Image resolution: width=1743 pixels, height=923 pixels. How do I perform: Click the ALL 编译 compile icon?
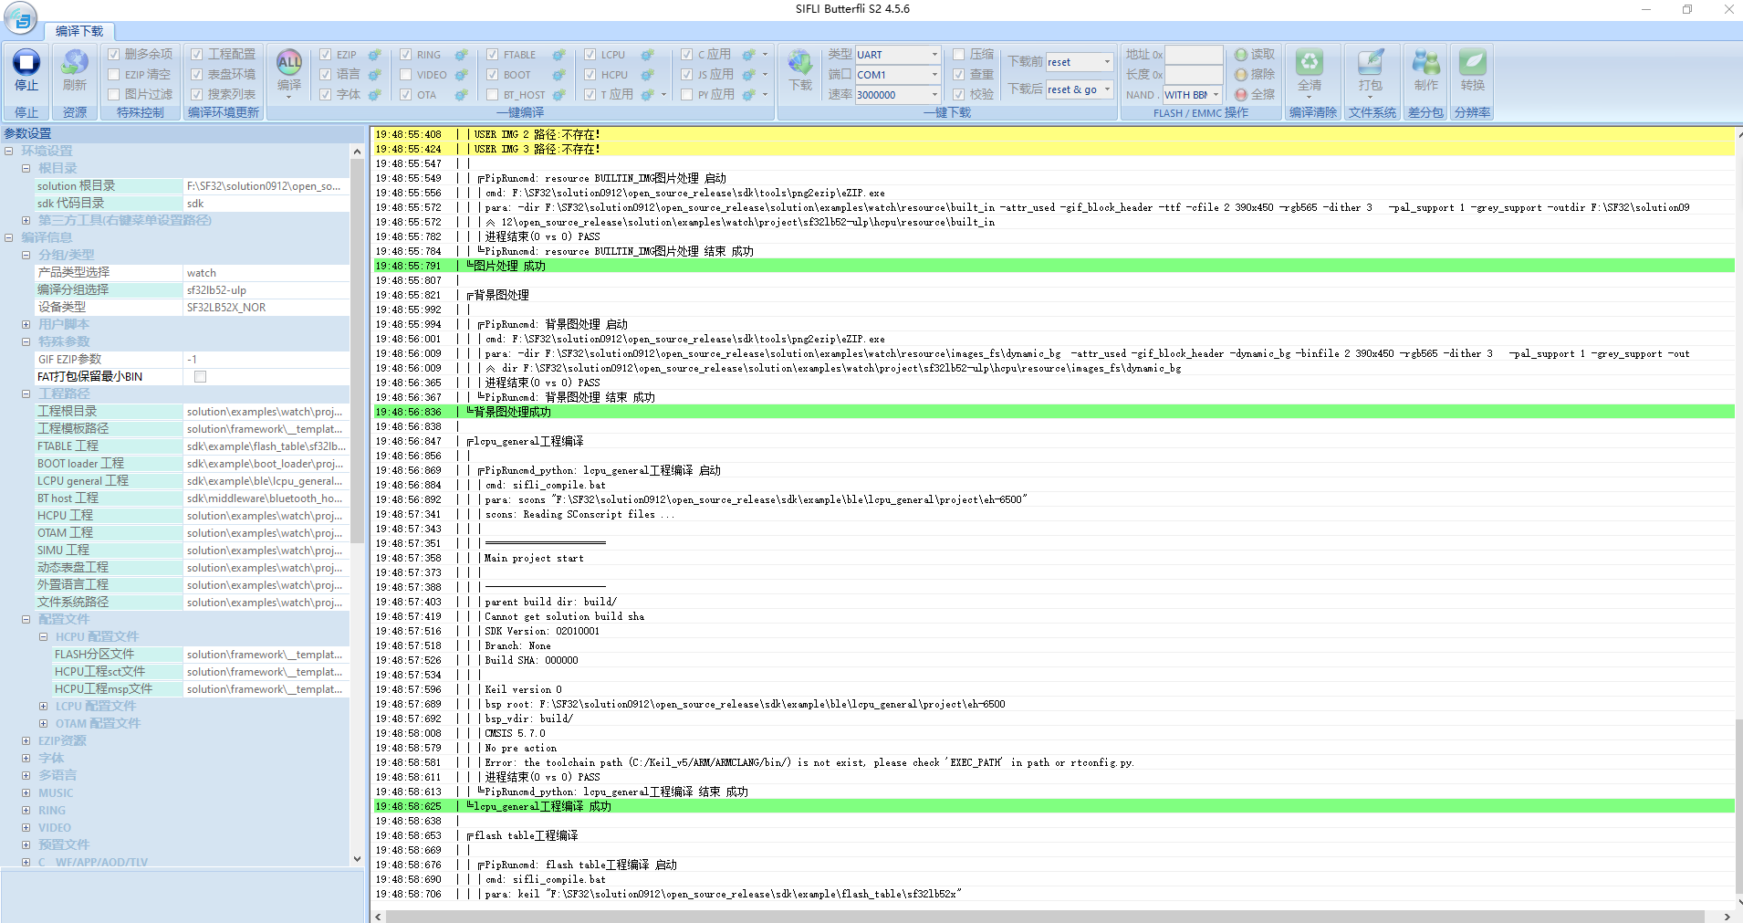[x=288, y=63]
